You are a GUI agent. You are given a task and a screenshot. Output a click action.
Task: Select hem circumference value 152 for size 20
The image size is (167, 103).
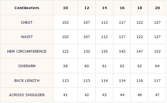(x=157, y=51)
